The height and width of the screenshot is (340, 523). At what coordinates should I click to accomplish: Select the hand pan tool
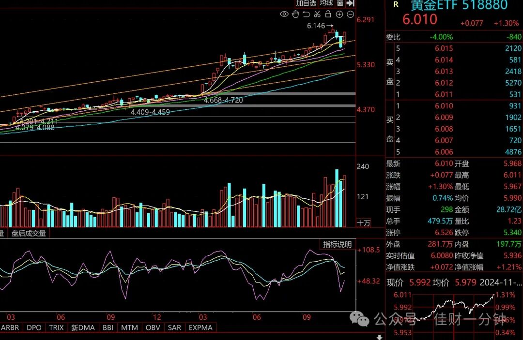click(x=295, y=14)
